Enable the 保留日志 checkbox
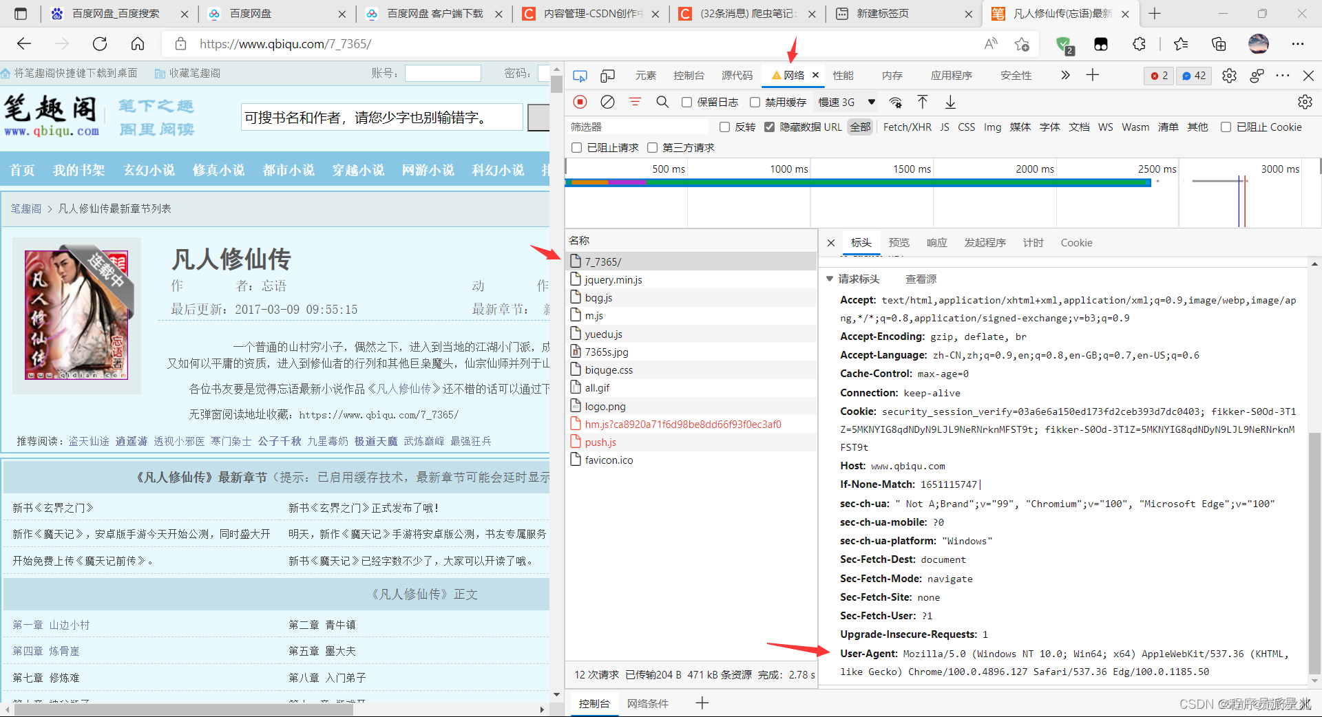The width and height of the screenshot is (1322, 717). (x=686, y=103)
